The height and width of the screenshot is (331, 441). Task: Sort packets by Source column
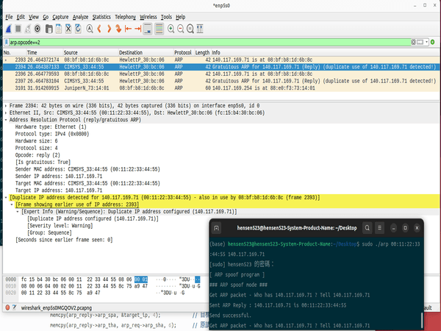pyautogui.click(x=90, y=53)
